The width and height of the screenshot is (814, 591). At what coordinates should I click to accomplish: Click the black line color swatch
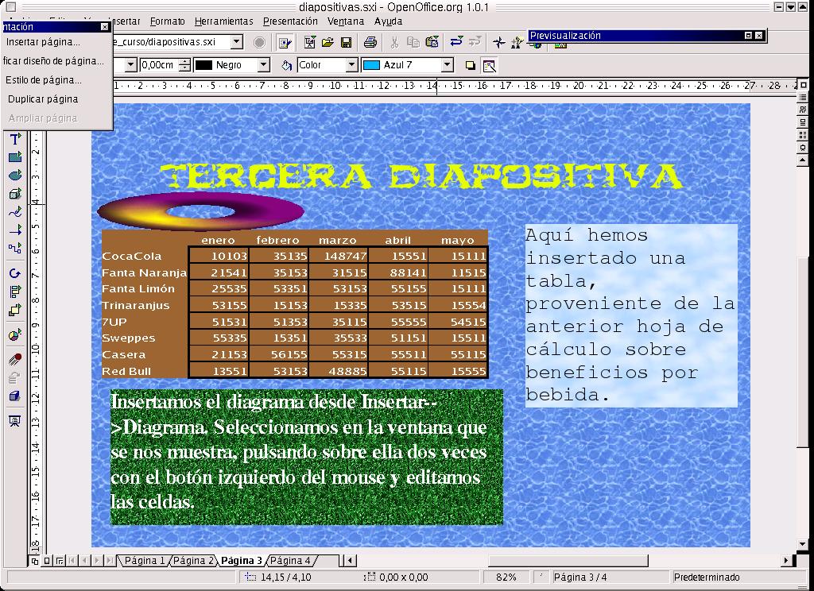(203, 65)
